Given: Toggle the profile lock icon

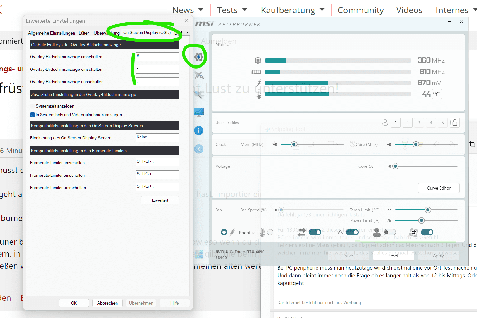Looking at the screenshot, I should pyautogui.click(x=455, y=123).
